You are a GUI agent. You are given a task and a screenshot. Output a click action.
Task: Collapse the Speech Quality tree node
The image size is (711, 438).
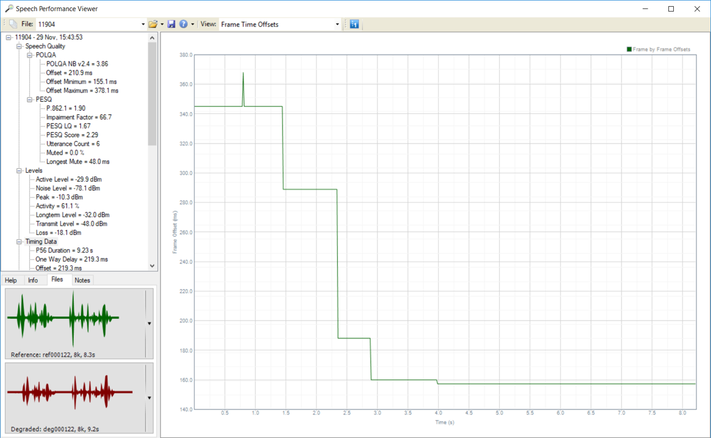coord(19,46)
